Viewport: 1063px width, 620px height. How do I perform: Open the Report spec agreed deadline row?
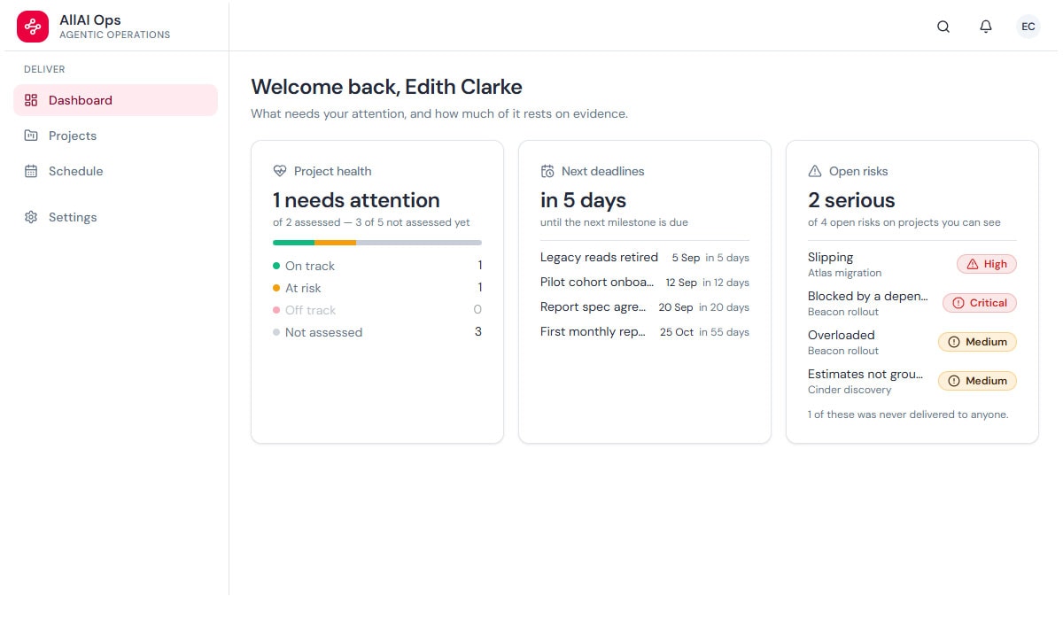pyautogui.click(x=645, y=307)
